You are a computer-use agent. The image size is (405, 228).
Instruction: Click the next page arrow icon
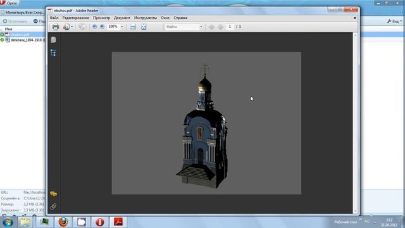click(221, 27)
